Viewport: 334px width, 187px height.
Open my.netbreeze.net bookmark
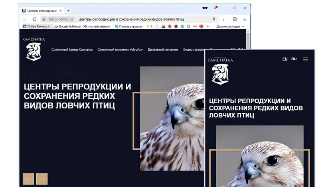(97, 26)
